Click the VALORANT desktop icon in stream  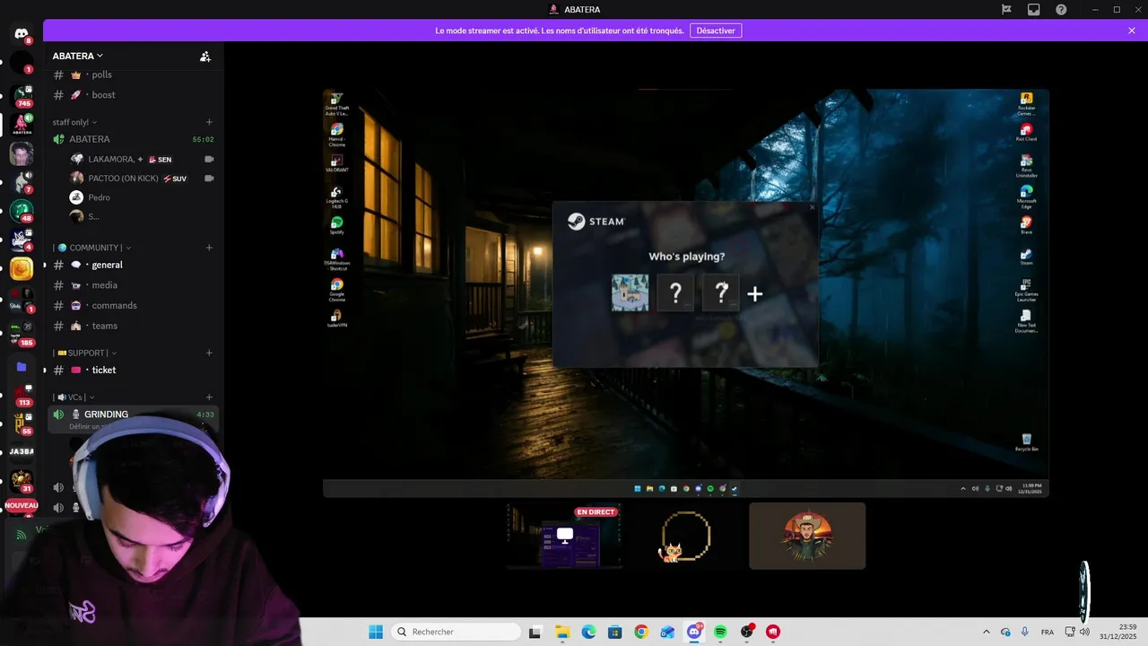coord(337,163)
